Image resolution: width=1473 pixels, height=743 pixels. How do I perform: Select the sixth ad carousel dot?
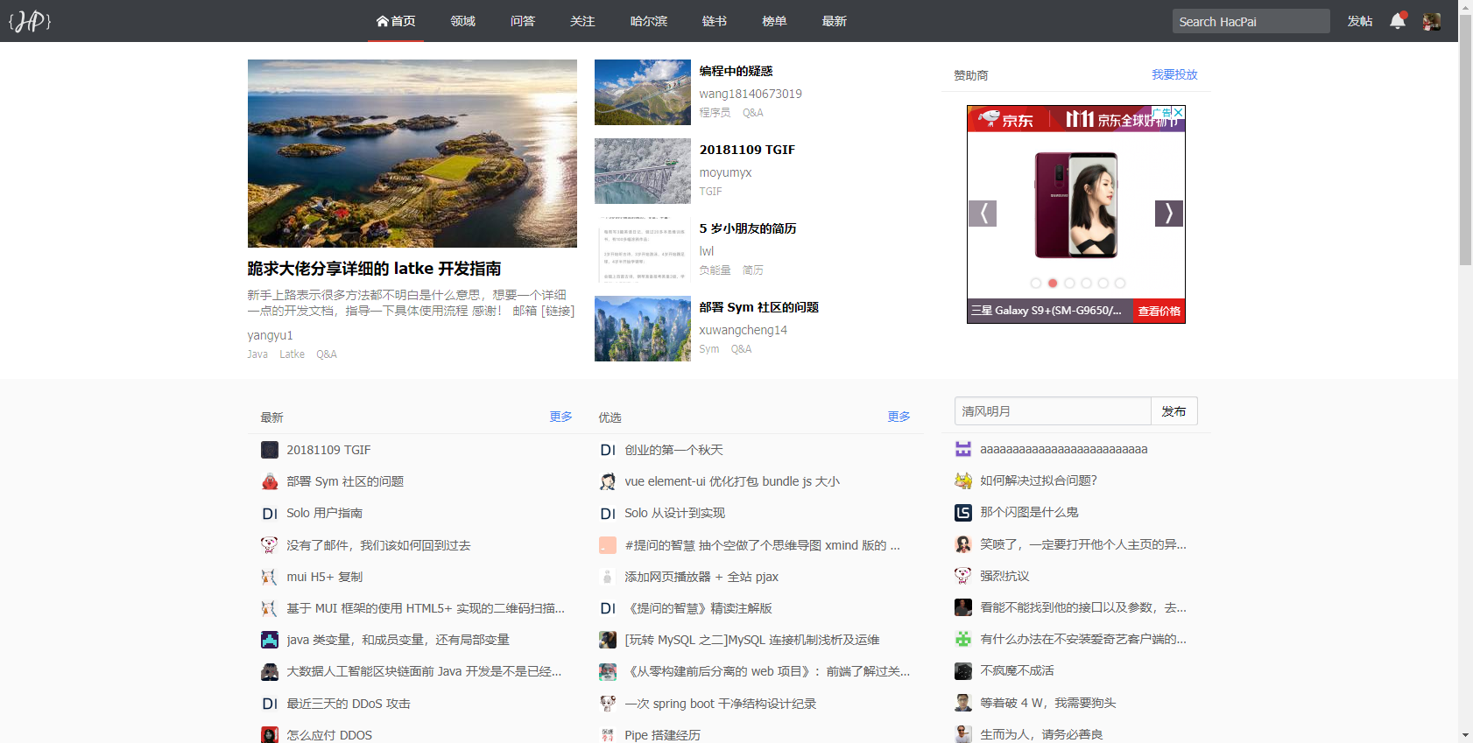(x=1120, y=284)
